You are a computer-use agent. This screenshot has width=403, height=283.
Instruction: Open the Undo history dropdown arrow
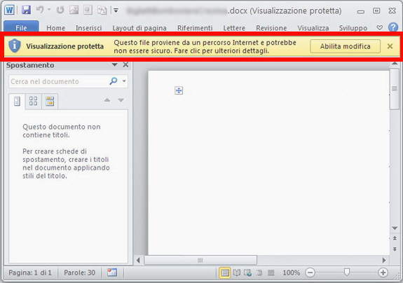pos(49,10)
